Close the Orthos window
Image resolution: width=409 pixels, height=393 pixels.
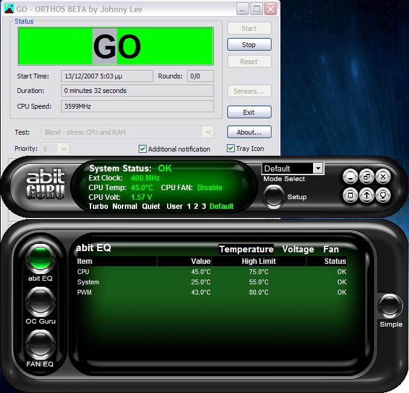pyautogui.click(x=270, y=9)
